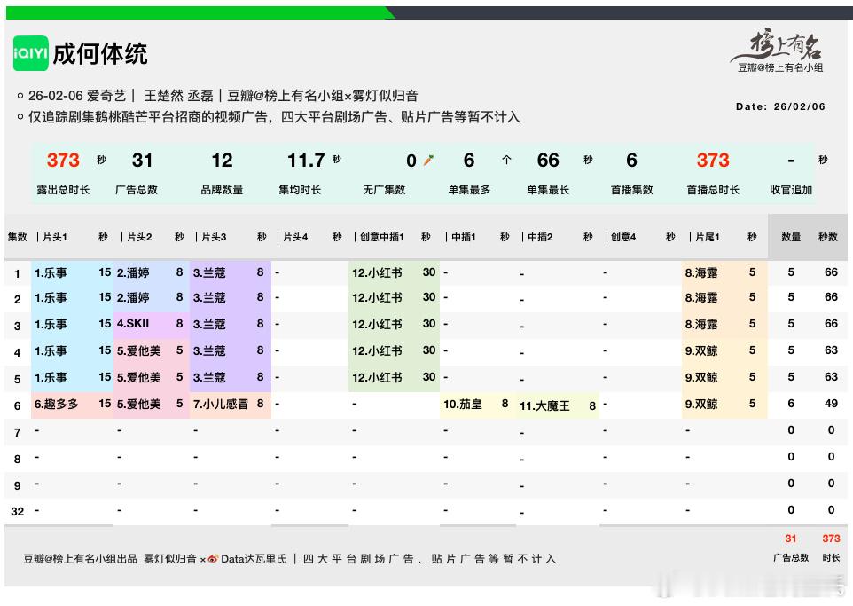This screenshot has height=606, width=853.
Task: Click the 66 单集最长 value
Action: [x=548, y=160]
